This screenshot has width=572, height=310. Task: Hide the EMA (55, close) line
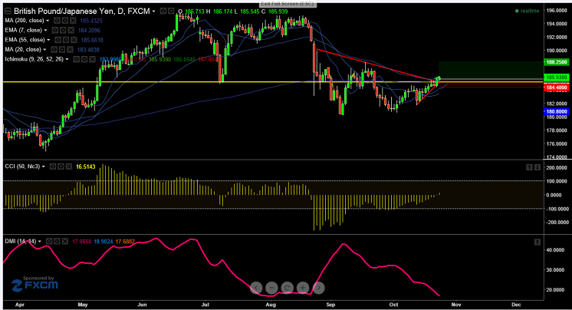pyautogui.click(x=58, y=40)
